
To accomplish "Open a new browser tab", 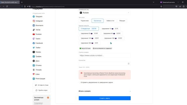I will [x=22, y=2].
